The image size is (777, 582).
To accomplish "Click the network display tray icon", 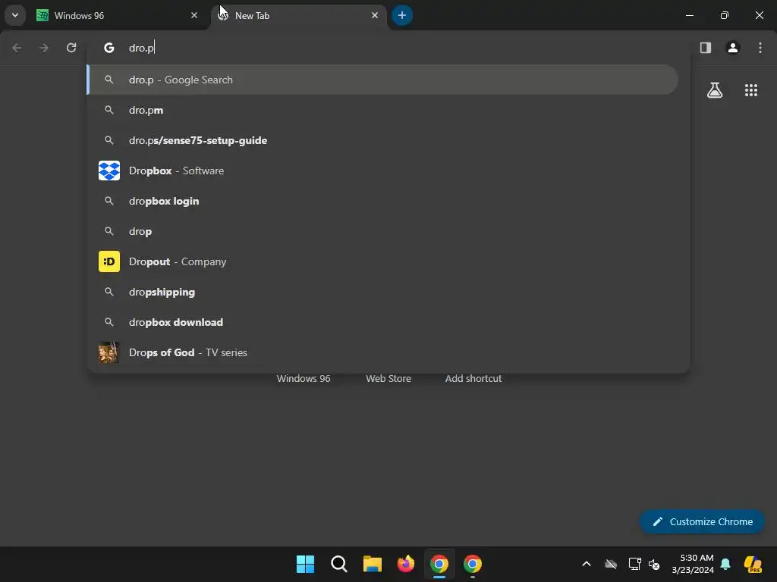I will click(x=635, y=564).
